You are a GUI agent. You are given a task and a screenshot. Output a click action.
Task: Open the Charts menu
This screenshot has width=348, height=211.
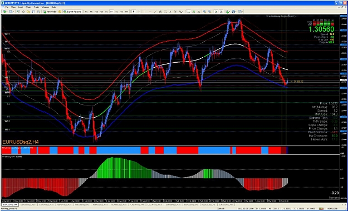tap(28, 7)
